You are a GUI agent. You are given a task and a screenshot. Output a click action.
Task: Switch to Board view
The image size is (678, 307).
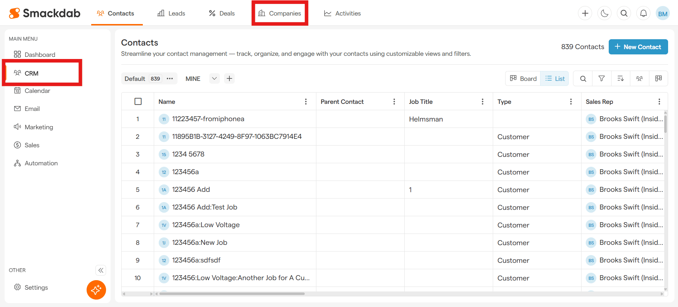pos(523,78)
